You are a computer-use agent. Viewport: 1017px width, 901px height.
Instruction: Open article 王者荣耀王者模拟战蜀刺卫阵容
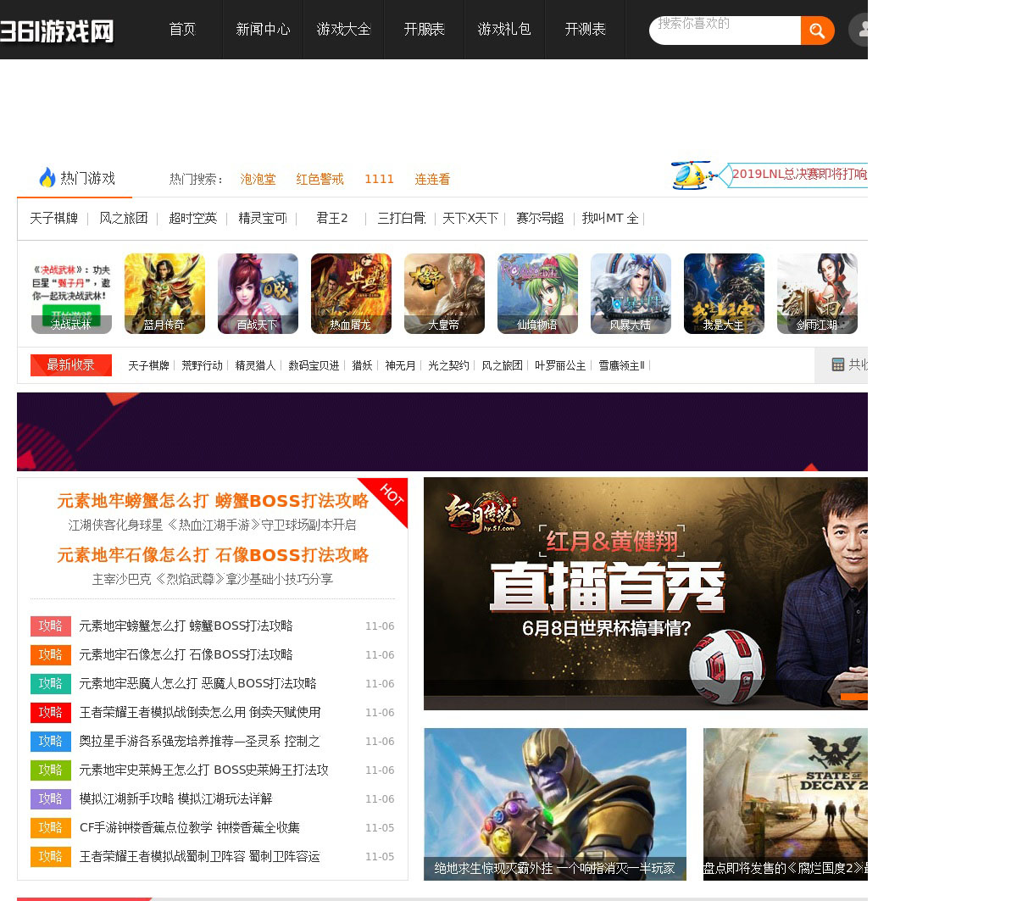pyautogui.click(x=199, y=856)
